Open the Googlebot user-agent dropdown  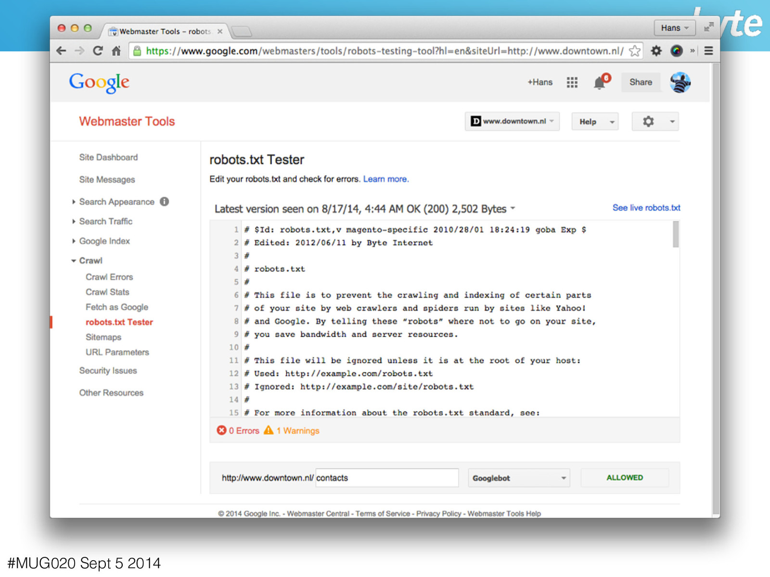tap(519, 478)
